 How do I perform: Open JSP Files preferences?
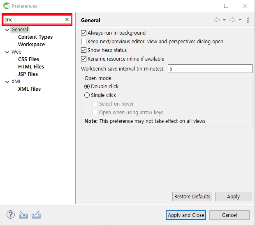click(x=28, y=74)
